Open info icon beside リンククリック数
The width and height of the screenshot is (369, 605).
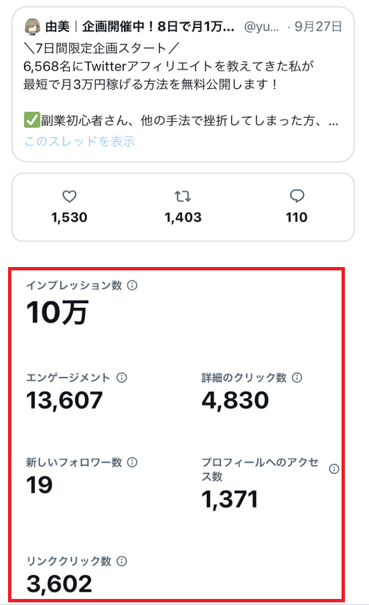[x=122, y=561]
